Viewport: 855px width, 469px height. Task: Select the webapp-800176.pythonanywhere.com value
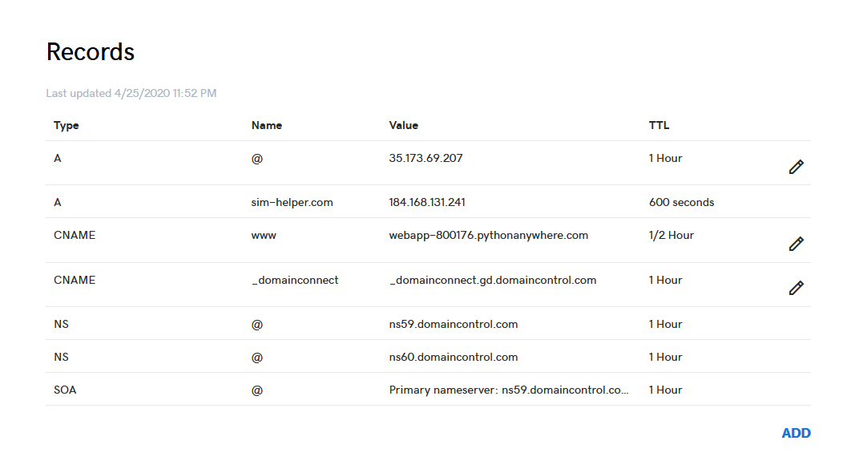[489, 236]
